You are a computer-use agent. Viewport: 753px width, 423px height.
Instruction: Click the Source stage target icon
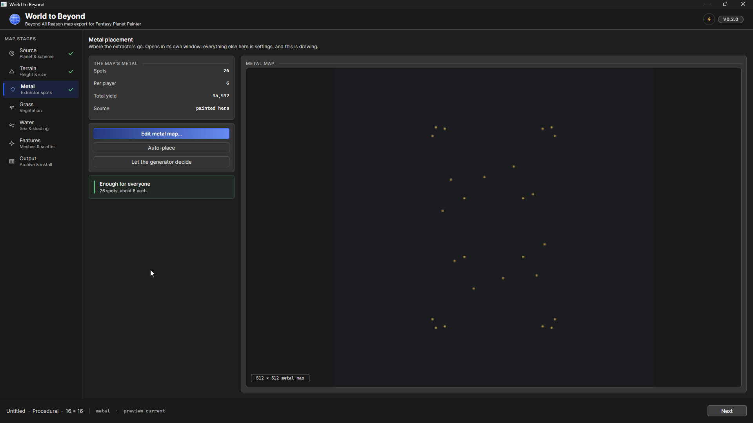(x=12, y=53)
